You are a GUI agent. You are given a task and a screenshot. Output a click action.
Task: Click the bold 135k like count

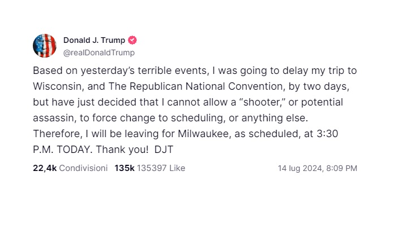(x=124, y=168)
